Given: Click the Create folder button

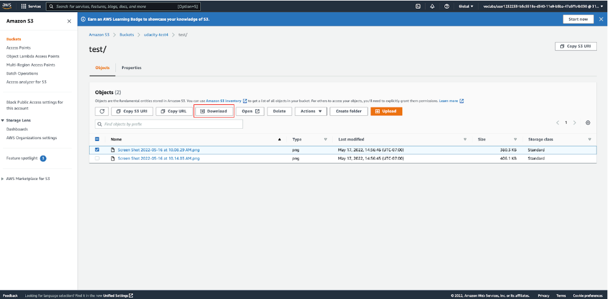Looking at the screenshot, I should (x=349, y=111).
